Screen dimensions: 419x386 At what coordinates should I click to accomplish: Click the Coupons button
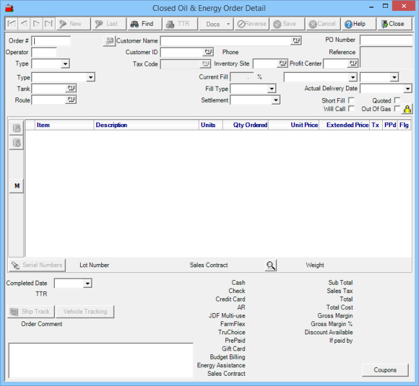click(385, 370)
